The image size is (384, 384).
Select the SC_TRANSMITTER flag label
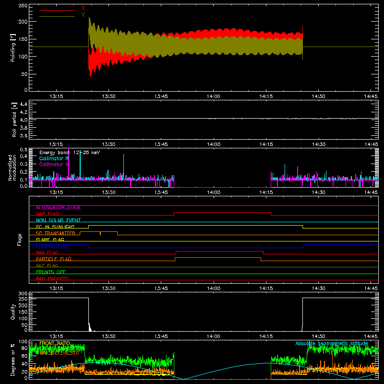(x=56, y=233)
